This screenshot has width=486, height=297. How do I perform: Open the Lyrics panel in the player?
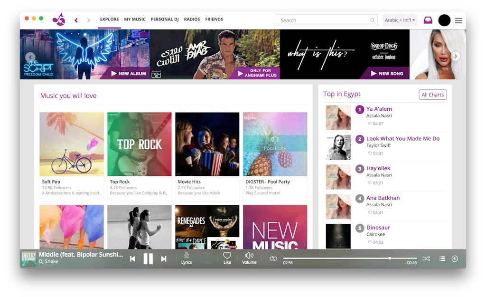186,259
